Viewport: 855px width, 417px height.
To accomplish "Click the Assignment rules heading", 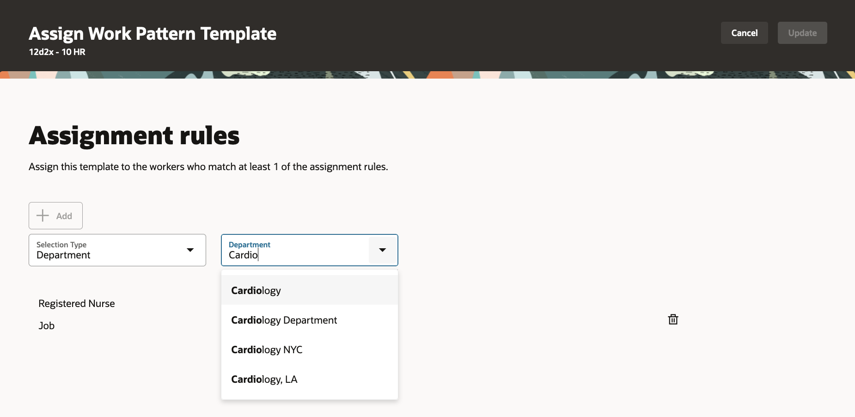I will click(134, 135).
